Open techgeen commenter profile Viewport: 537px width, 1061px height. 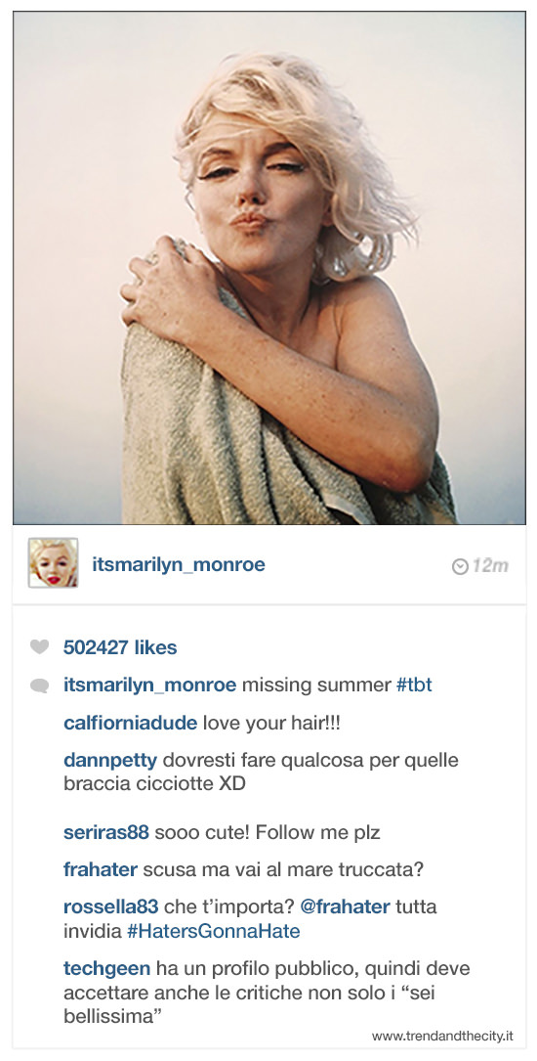point(106,969)
